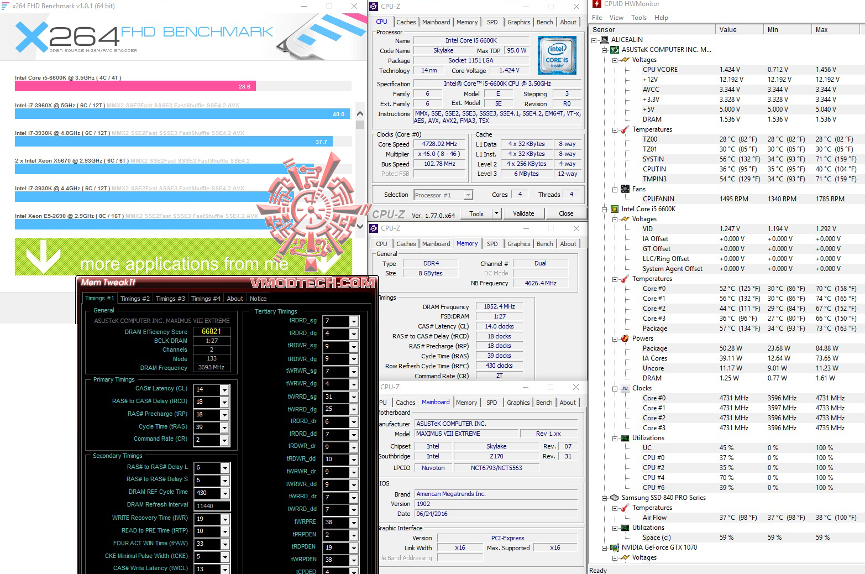Click the Temperatures thermometer icon under ASUSTeK
865x574 pixels.
point(625,129)
